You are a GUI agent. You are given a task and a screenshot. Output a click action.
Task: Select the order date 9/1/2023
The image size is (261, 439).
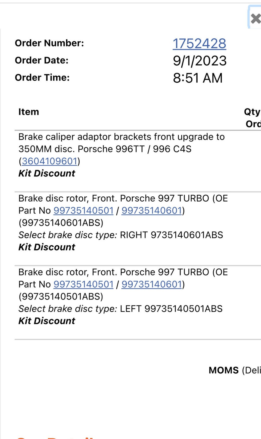pyautogui.click(x=200, y=61)
